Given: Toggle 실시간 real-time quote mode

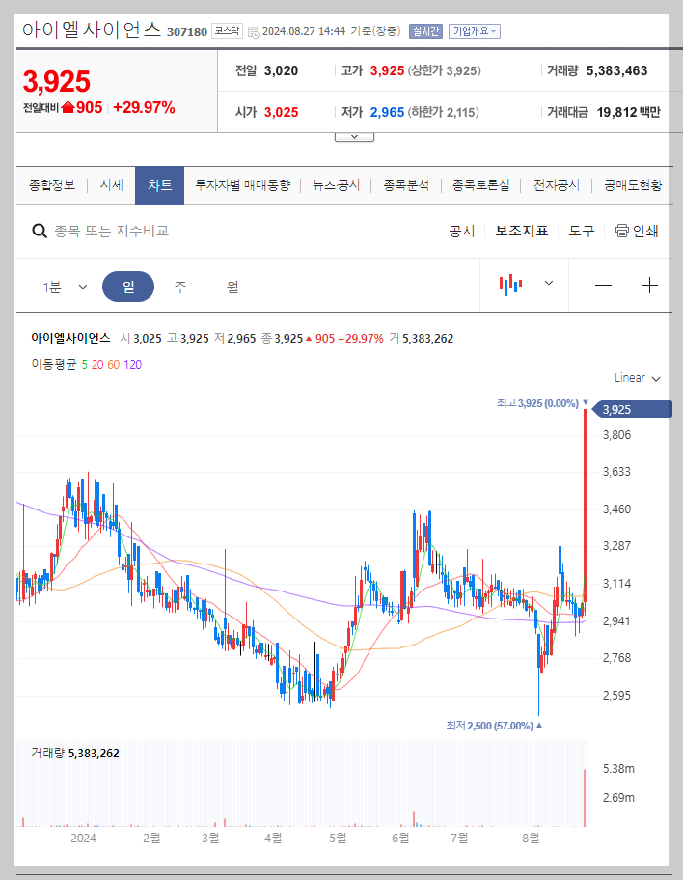Looking at the screenshot, I should [425, 30].
